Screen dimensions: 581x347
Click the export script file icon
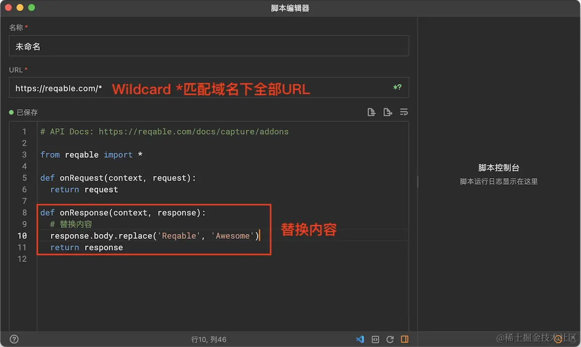click(388, 112)
